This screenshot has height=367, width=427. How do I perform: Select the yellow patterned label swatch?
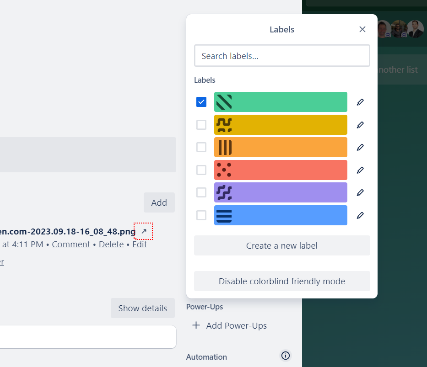281,125
